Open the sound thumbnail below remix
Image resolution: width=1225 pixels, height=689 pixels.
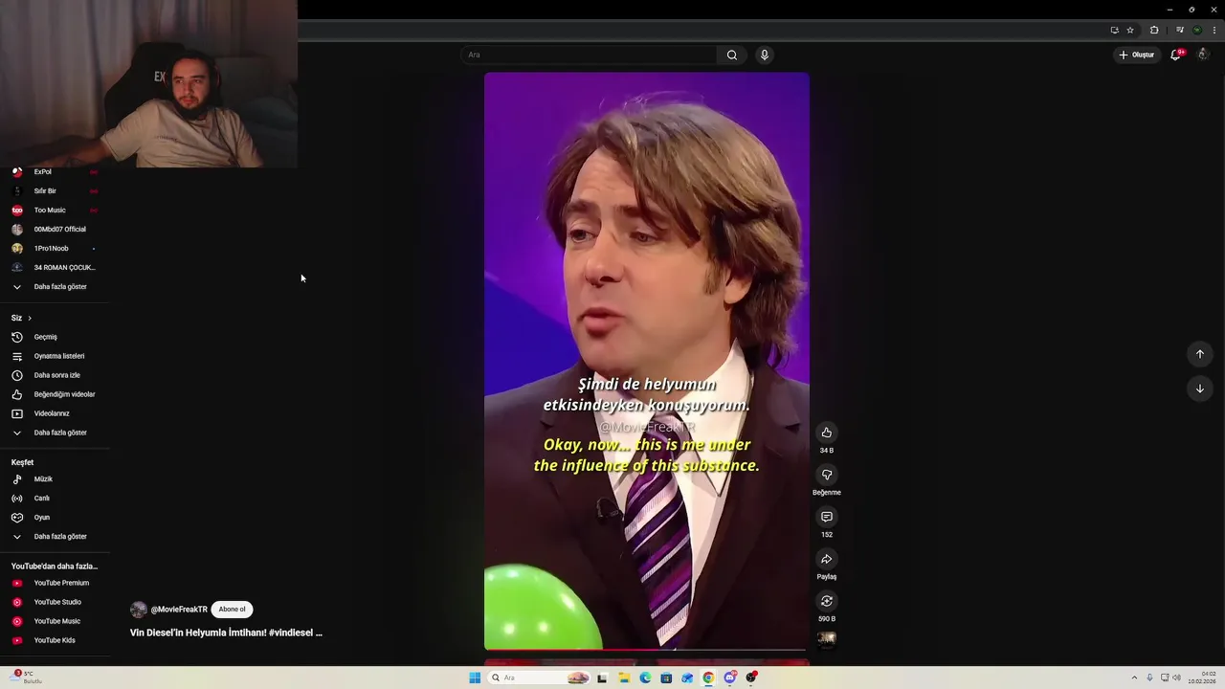[x=827, y=638]
